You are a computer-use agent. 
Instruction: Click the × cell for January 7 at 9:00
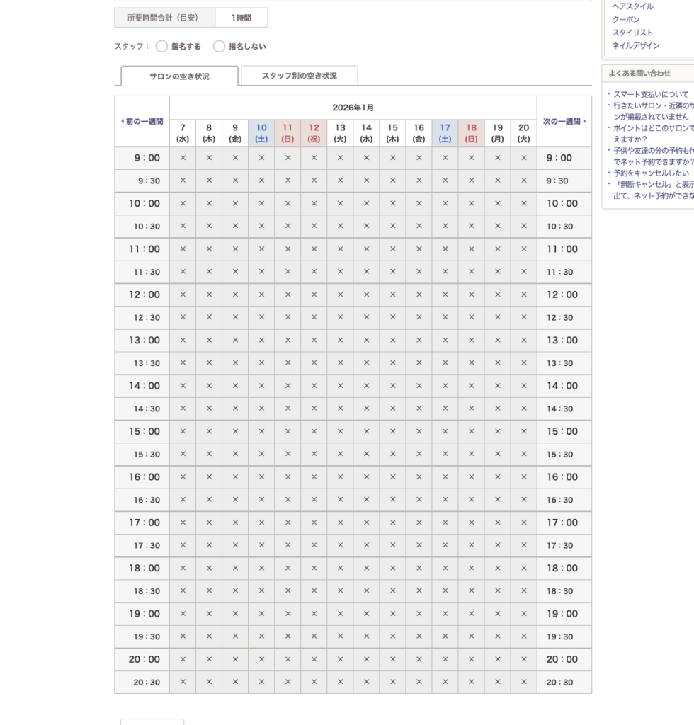tap(183, 158)
